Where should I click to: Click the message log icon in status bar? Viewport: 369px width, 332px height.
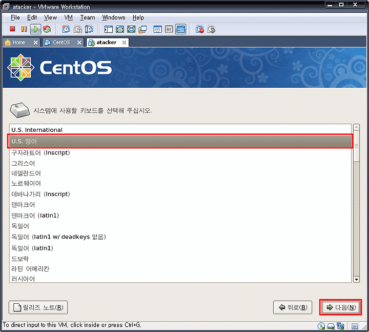355,326
